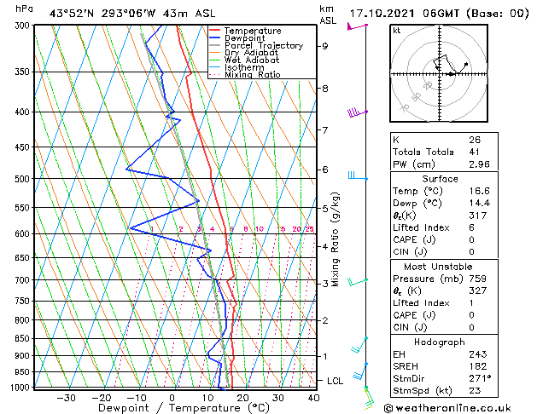
Task: Click the Surface Lifted Index value "6"
Action: click(x=471, y=227)
